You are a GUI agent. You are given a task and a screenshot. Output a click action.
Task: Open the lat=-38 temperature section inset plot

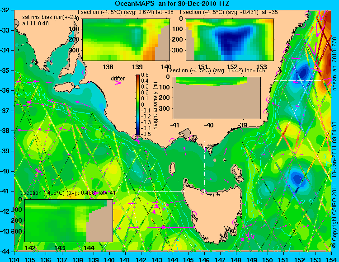126,40
